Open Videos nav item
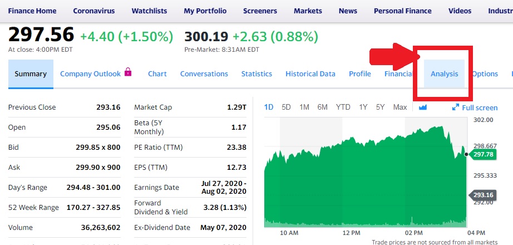 [460, 11]
